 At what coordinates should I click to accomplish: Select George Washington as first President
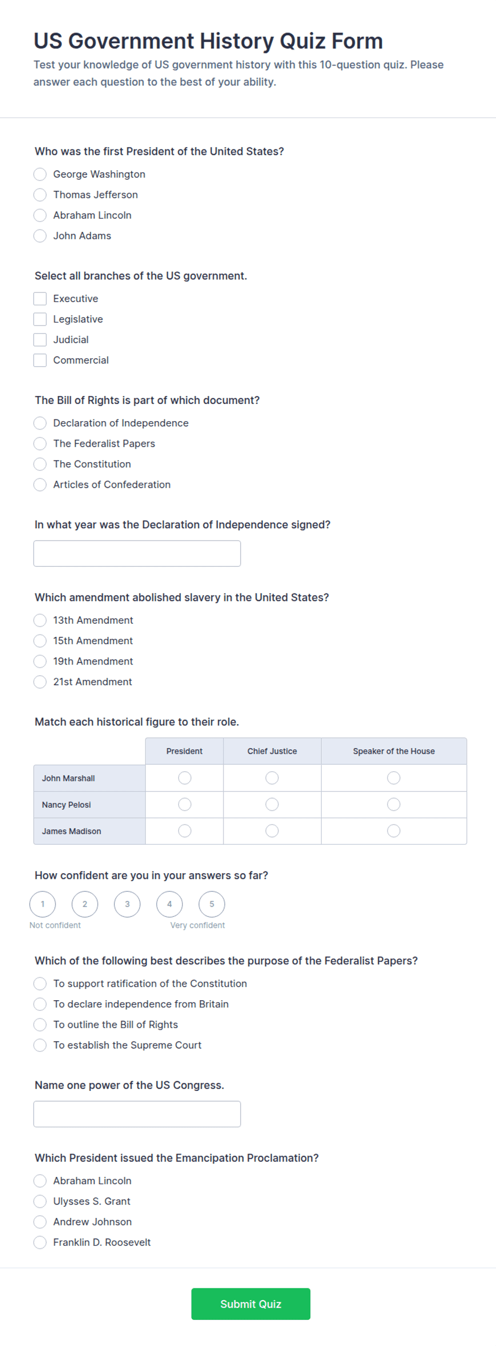40,175
